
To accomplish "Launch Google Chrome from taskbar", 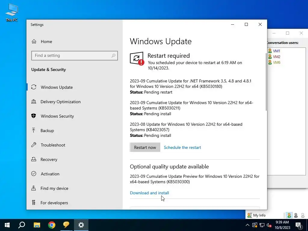I will pos(52,225).
